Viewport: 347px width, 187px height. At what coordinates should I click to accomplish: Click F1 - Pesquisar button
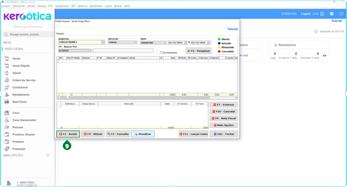click(199, 51)
